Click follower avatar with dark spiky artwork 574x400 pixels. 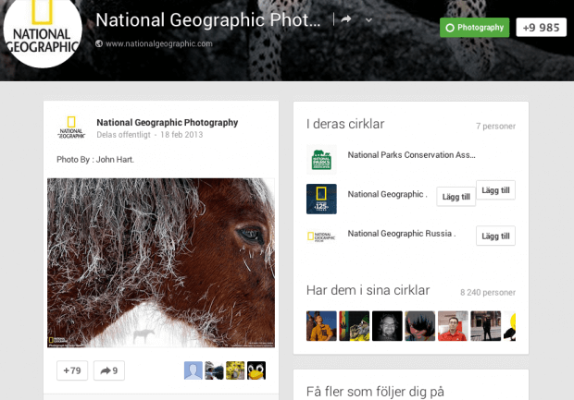point(420,326)
